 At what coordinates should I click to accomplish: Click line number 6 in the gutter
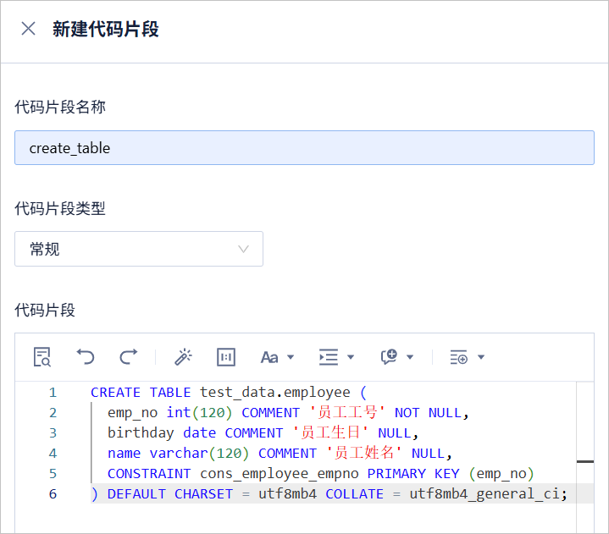point(53,494)
